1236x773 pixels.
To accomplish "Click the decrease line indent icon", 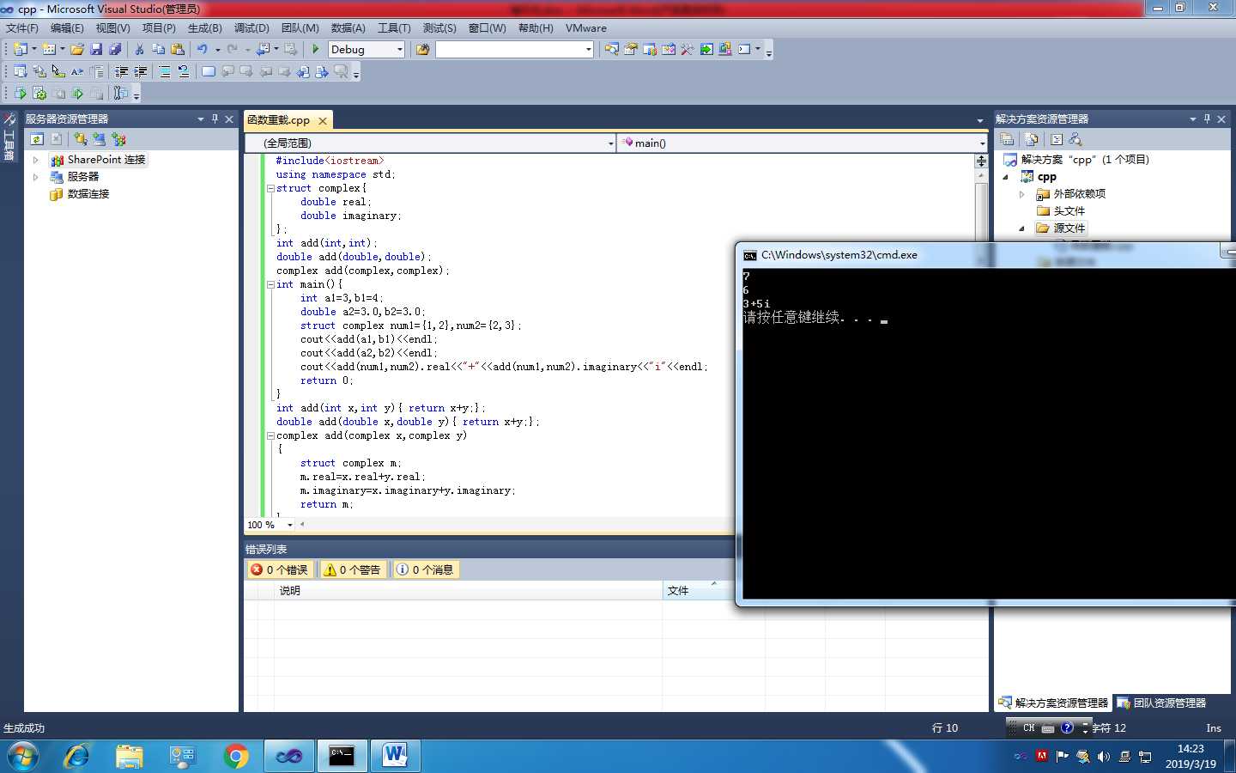I will click(121, 72).
